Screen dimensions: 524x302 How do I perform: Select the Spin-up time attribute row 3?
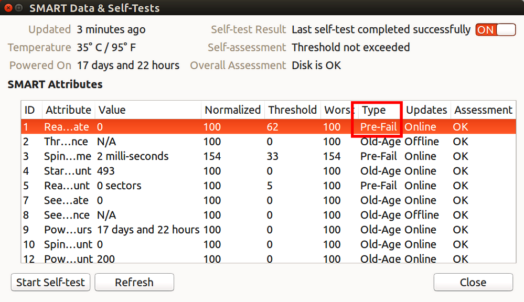(x=269, y=156)
